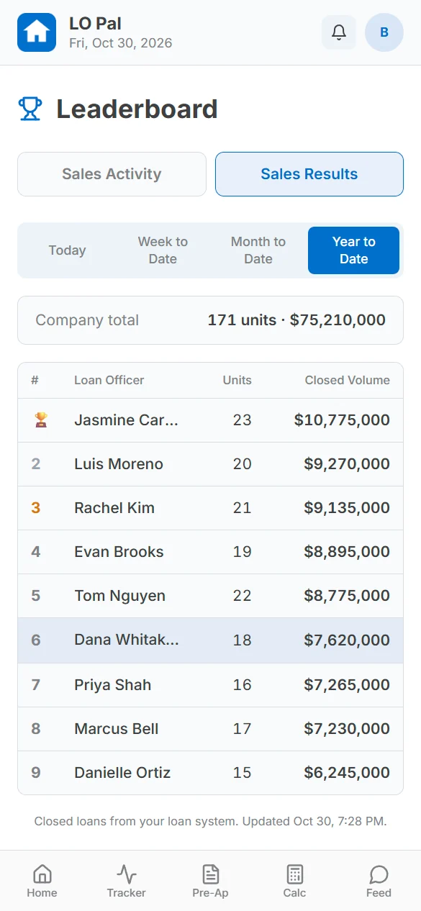
Task: Filter leaderboard by Today
Action: point(67,250)
